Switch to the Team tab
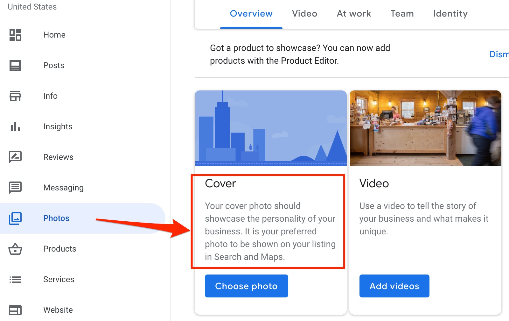The height and width of the screenshot is (321, 509). coord(402,14)
